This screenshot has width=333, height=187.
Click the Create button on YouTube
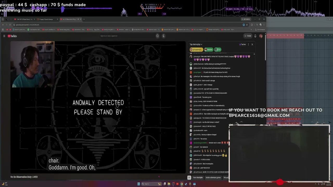[x=248, y=36]
